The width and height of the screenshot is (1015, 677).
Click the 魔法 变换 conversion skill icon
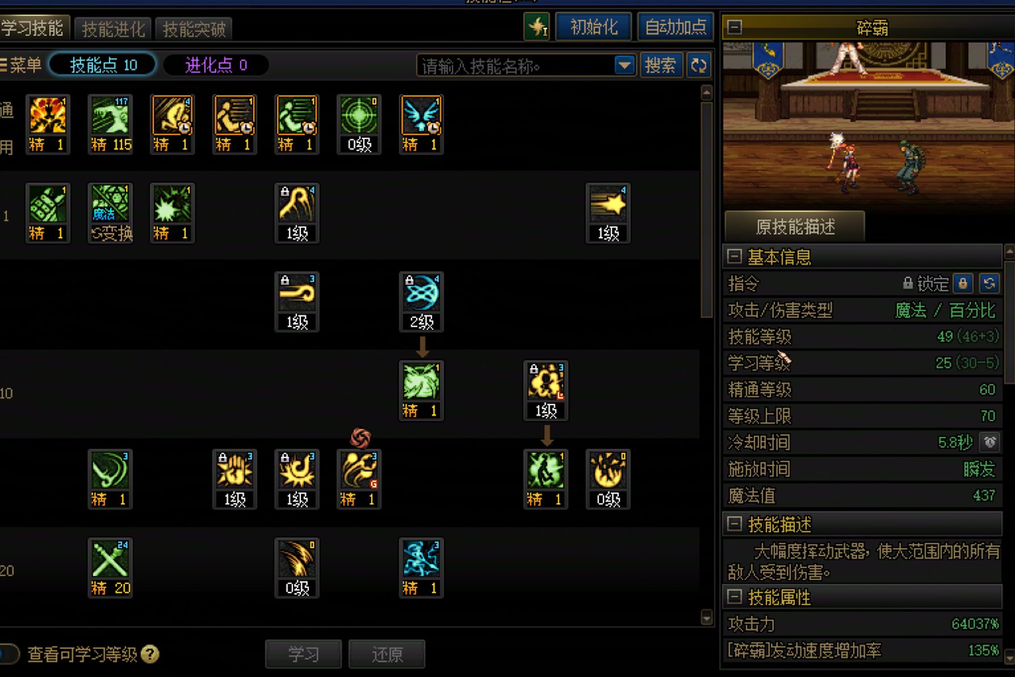(110, 213)
